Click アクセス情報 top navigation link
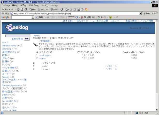The height and width of the screenshot is (115, 159). coord(147,21)
